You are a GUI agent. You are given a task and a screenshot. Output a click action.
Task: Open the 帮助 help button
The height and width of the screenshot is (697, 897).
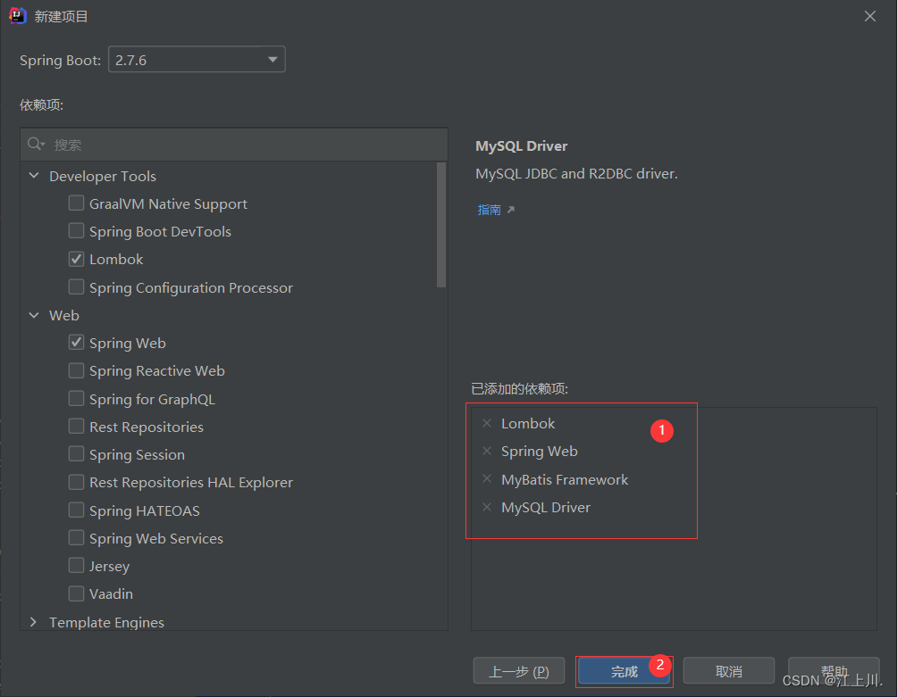[x=834, y=671]
